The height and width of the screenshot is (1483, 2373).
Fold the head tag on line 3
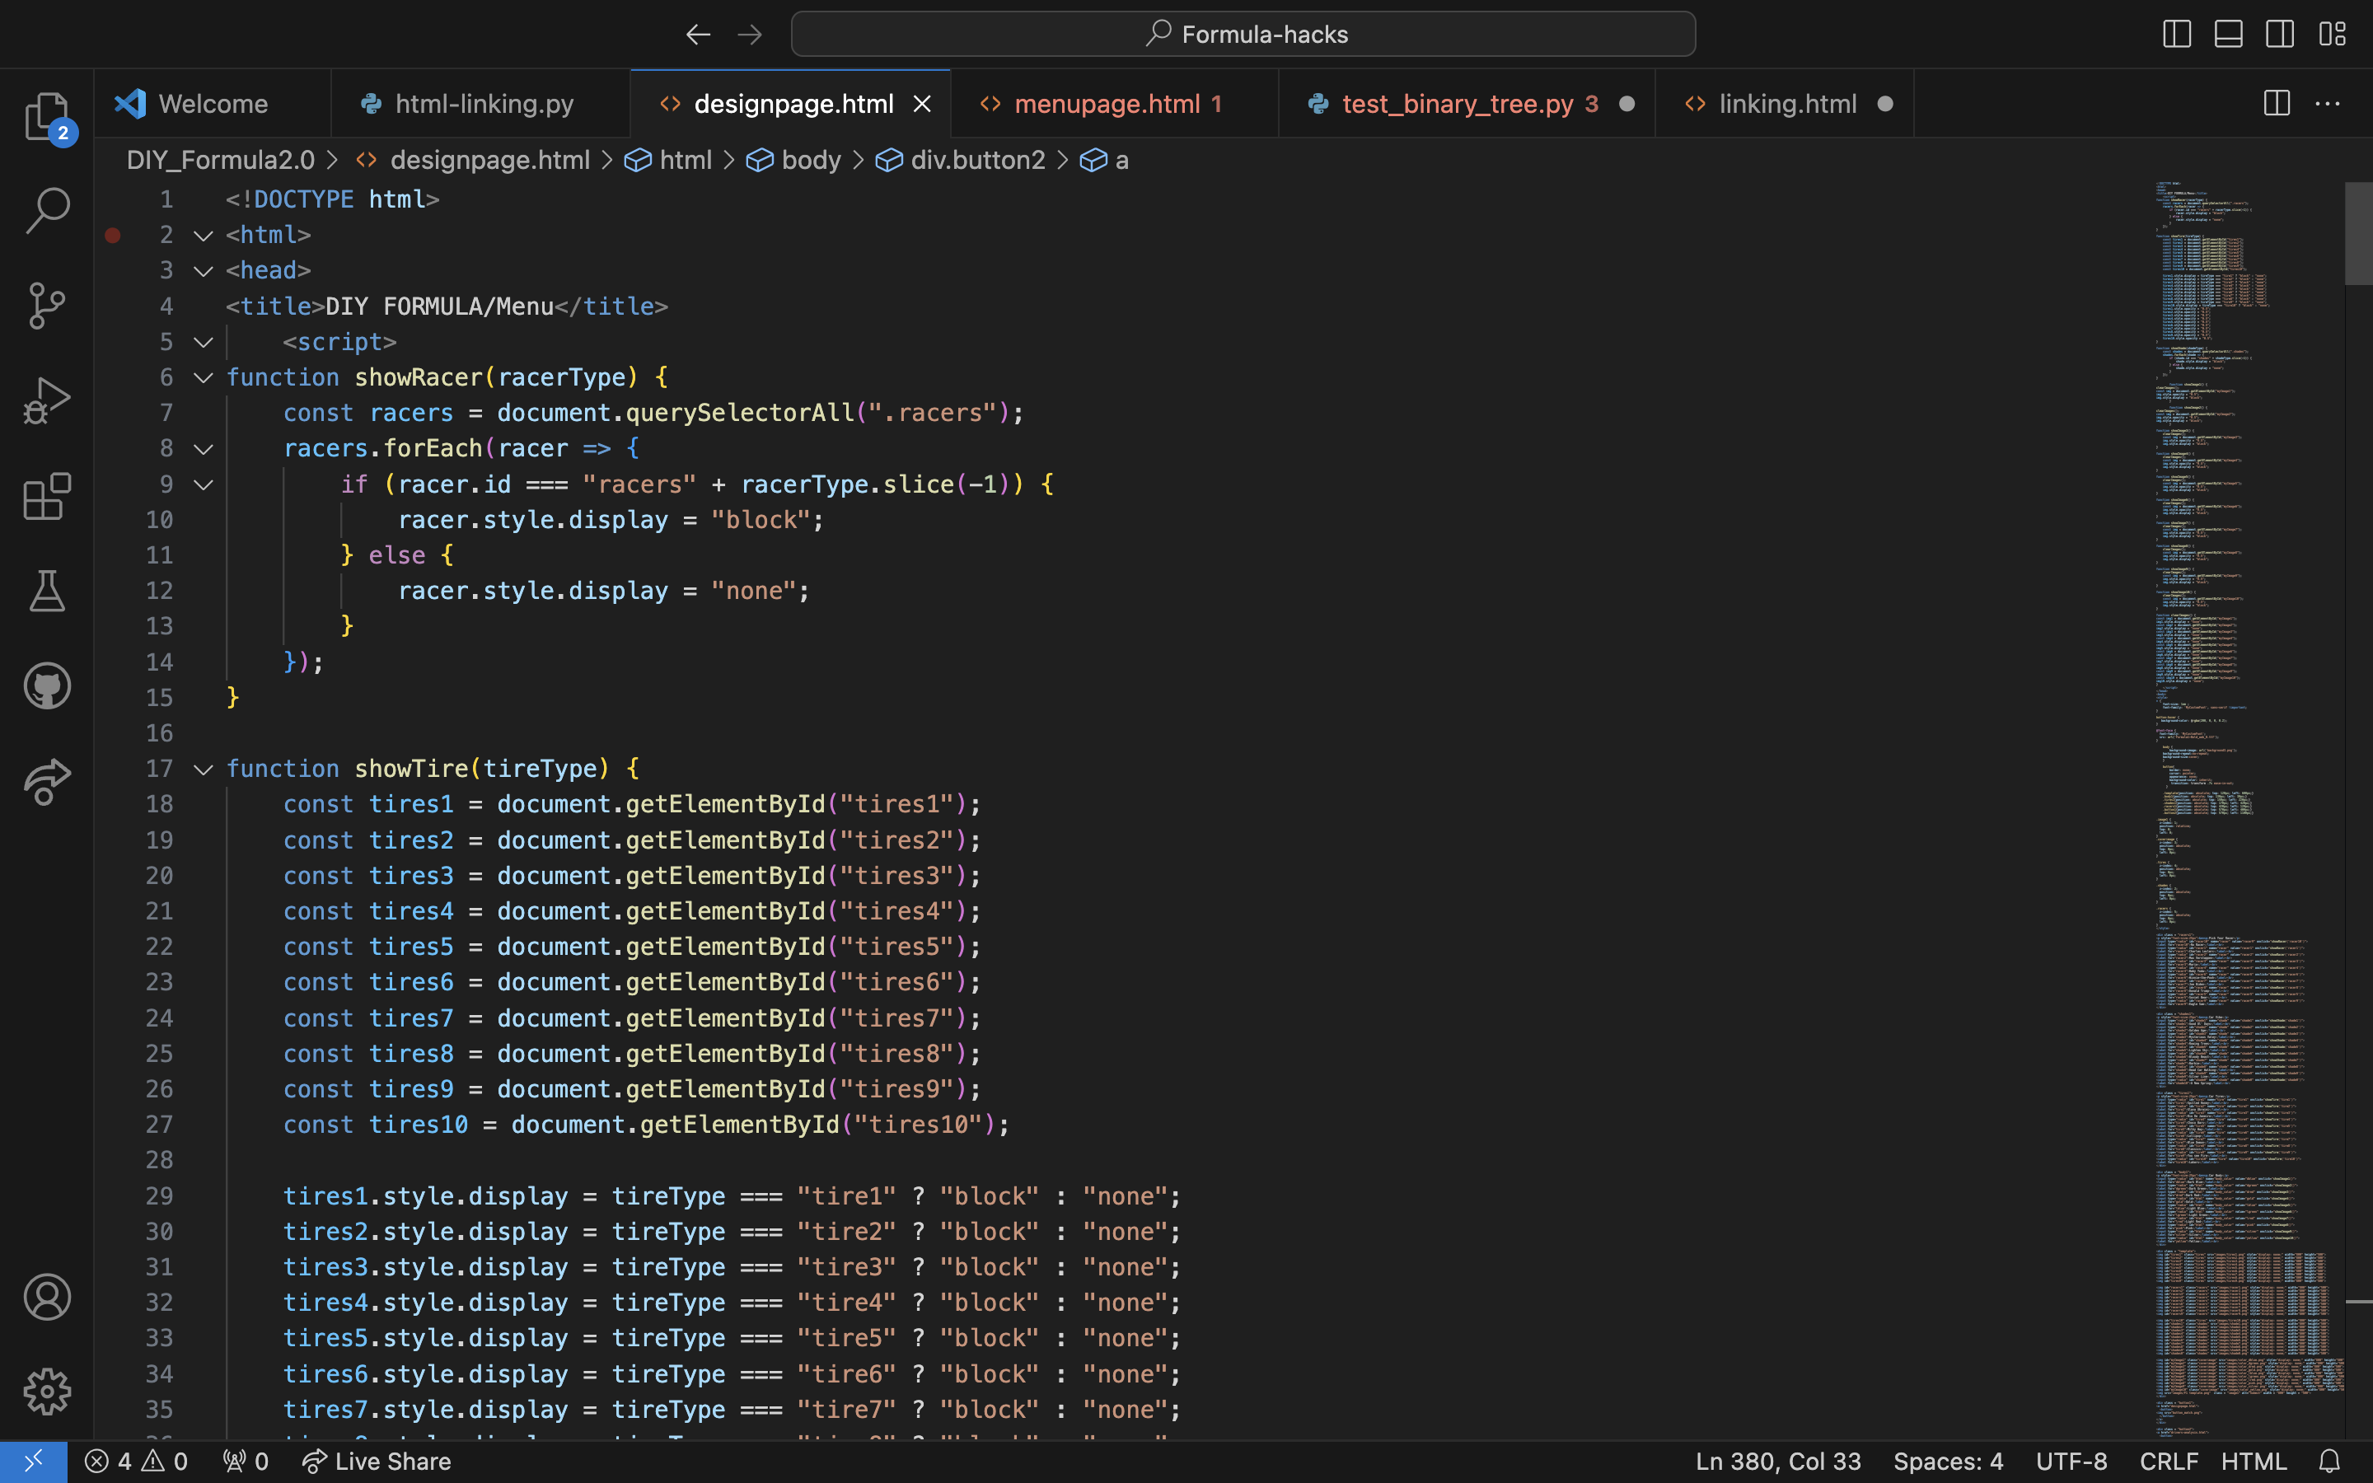click(x=203, y=271)
